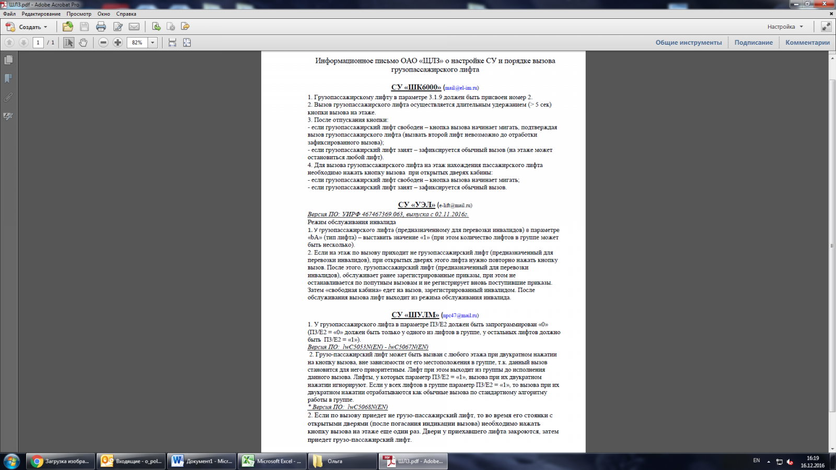This screenshot has width=836, height=470.
Task: Zoom in with the plus button
Action: [118, 42]
